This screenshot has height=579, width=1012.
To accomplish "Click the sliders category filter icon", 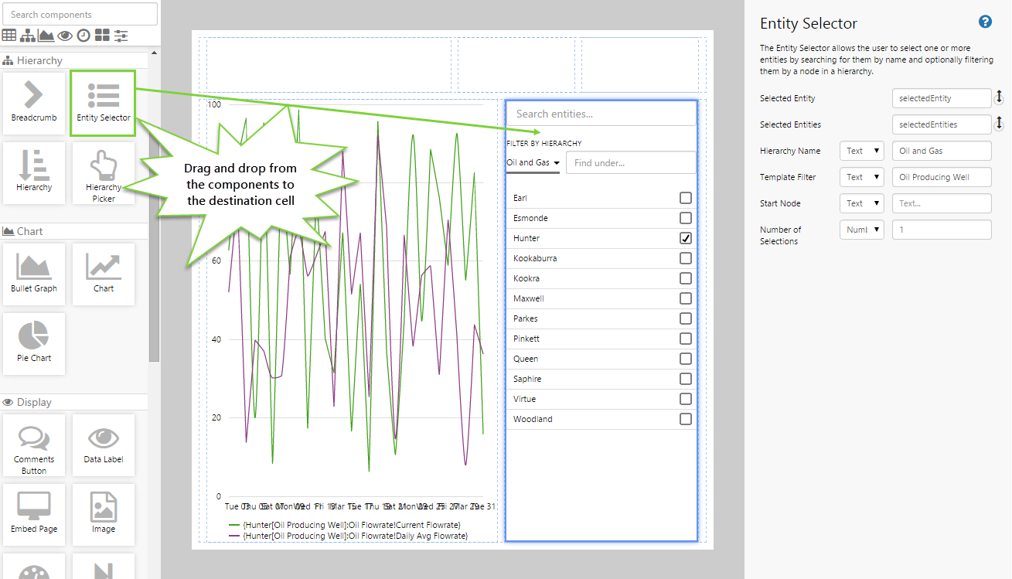I will (121, 36).
